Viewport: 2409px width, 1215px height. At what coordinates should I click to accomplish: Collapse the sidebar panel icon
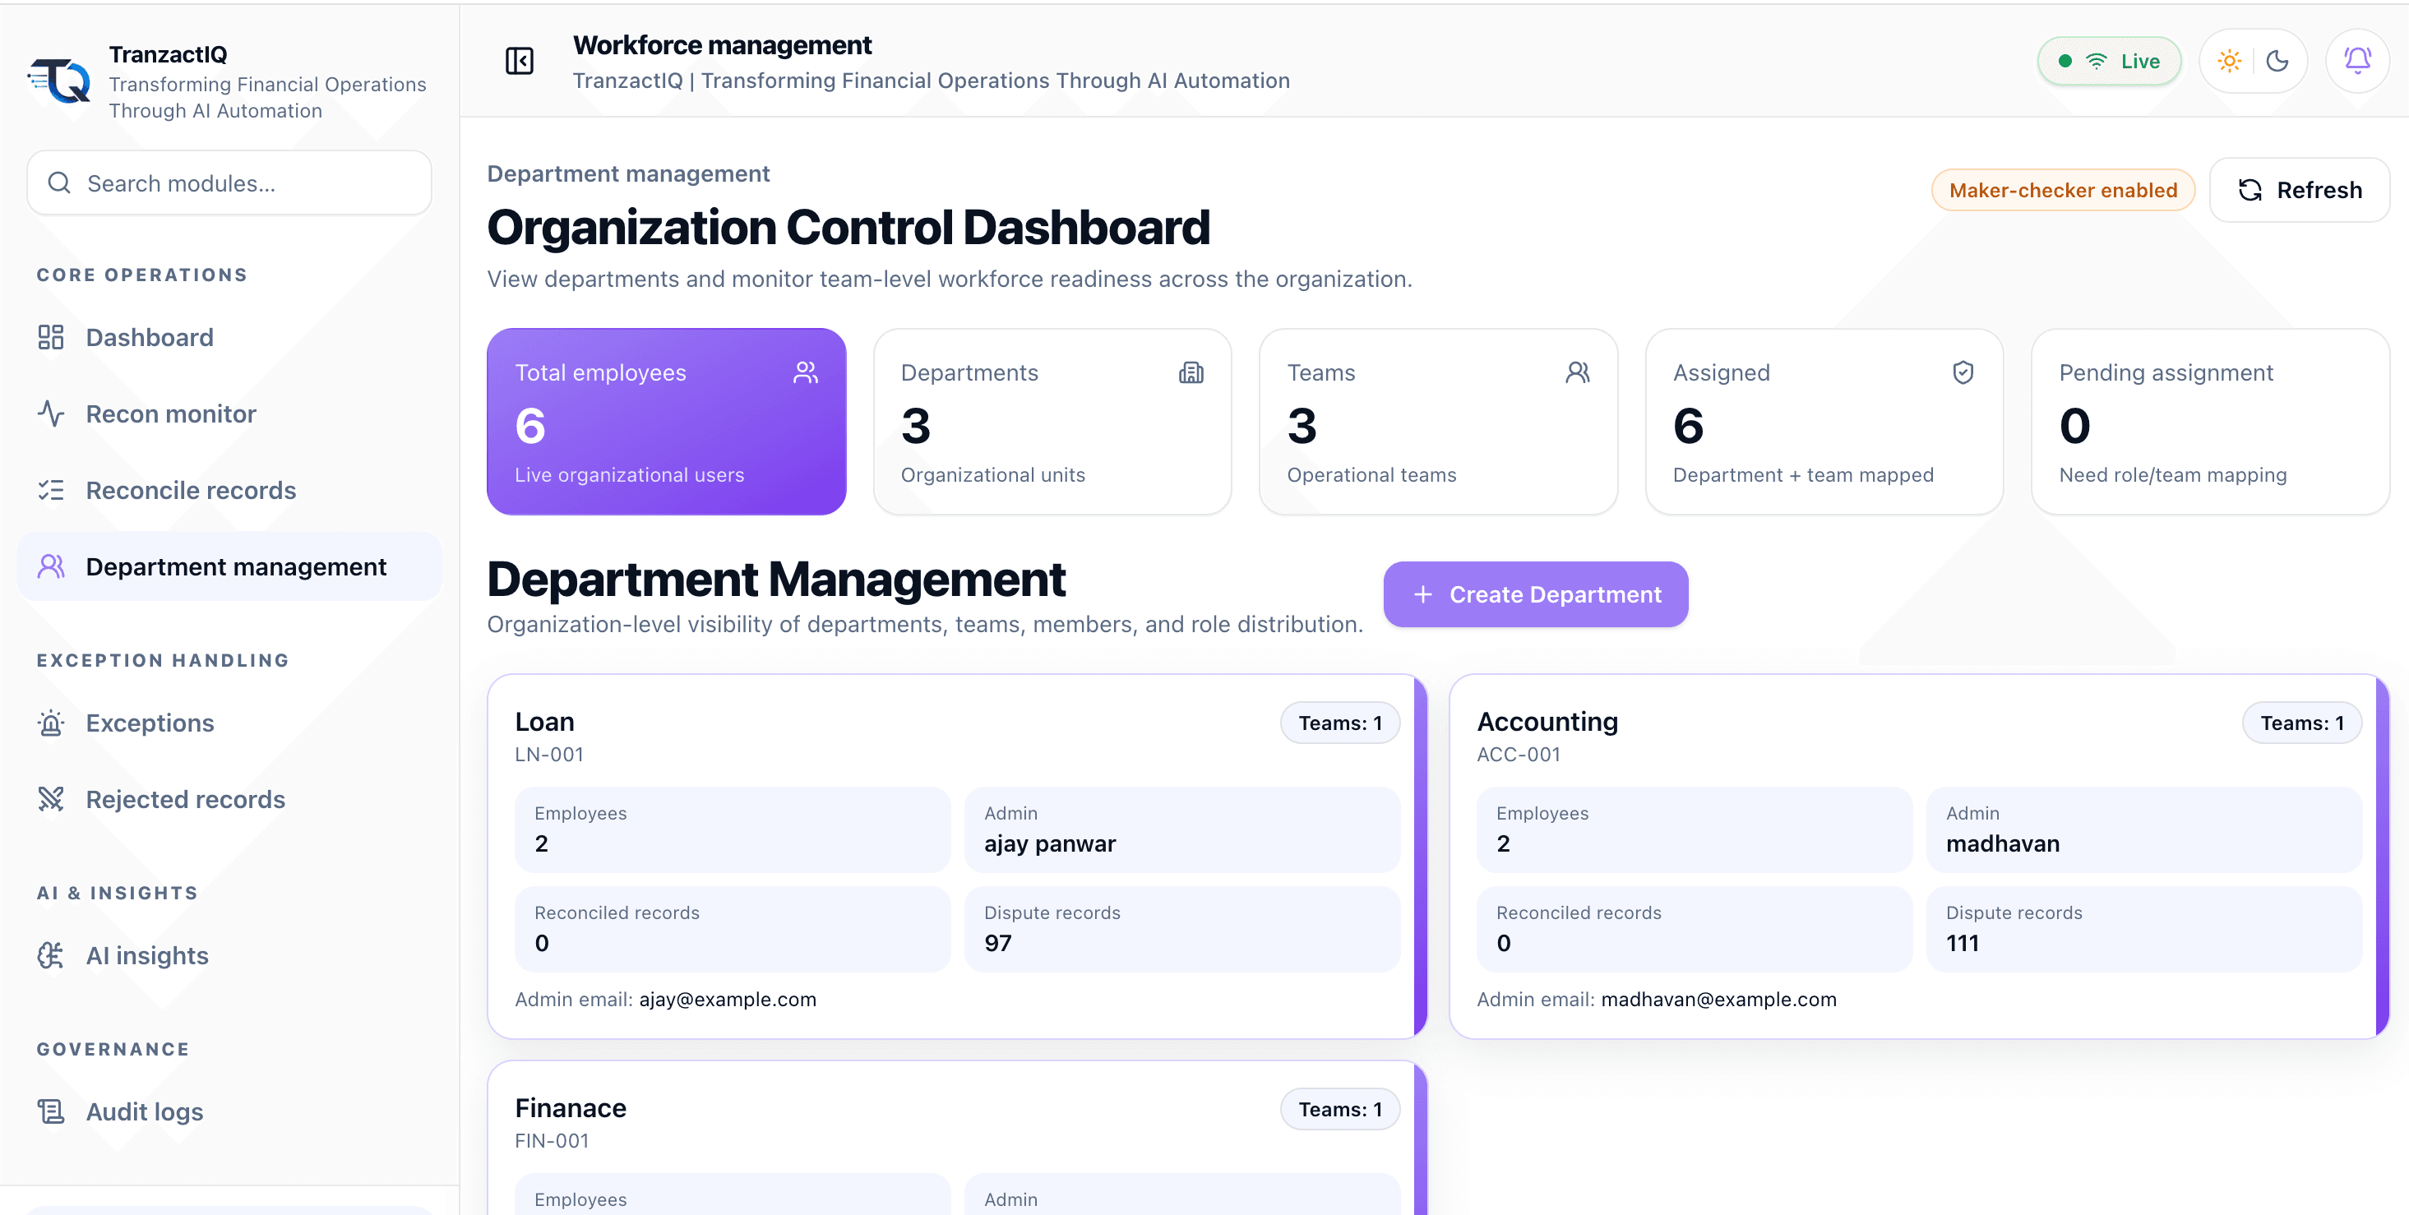pyautogui.click(x=519, y=62)
